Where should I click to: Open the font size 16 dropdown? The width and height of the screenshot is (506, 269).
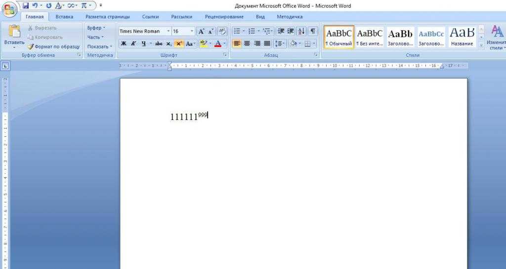pyautogui.click(x=192, y=31)
